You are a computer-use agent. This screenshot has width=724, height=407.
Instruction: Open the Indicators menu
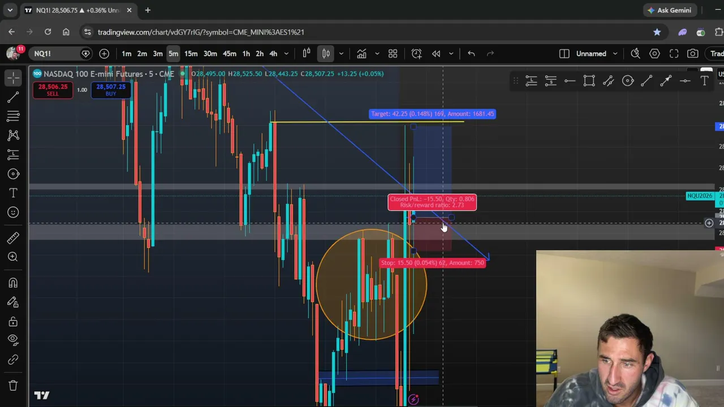pyautogui.click(x=361, y=54)
